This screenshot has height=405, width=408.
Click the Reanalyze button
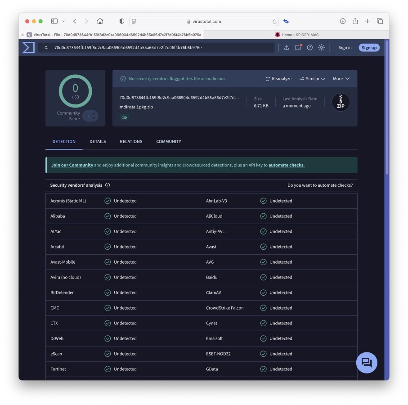[x=278, y=79]
